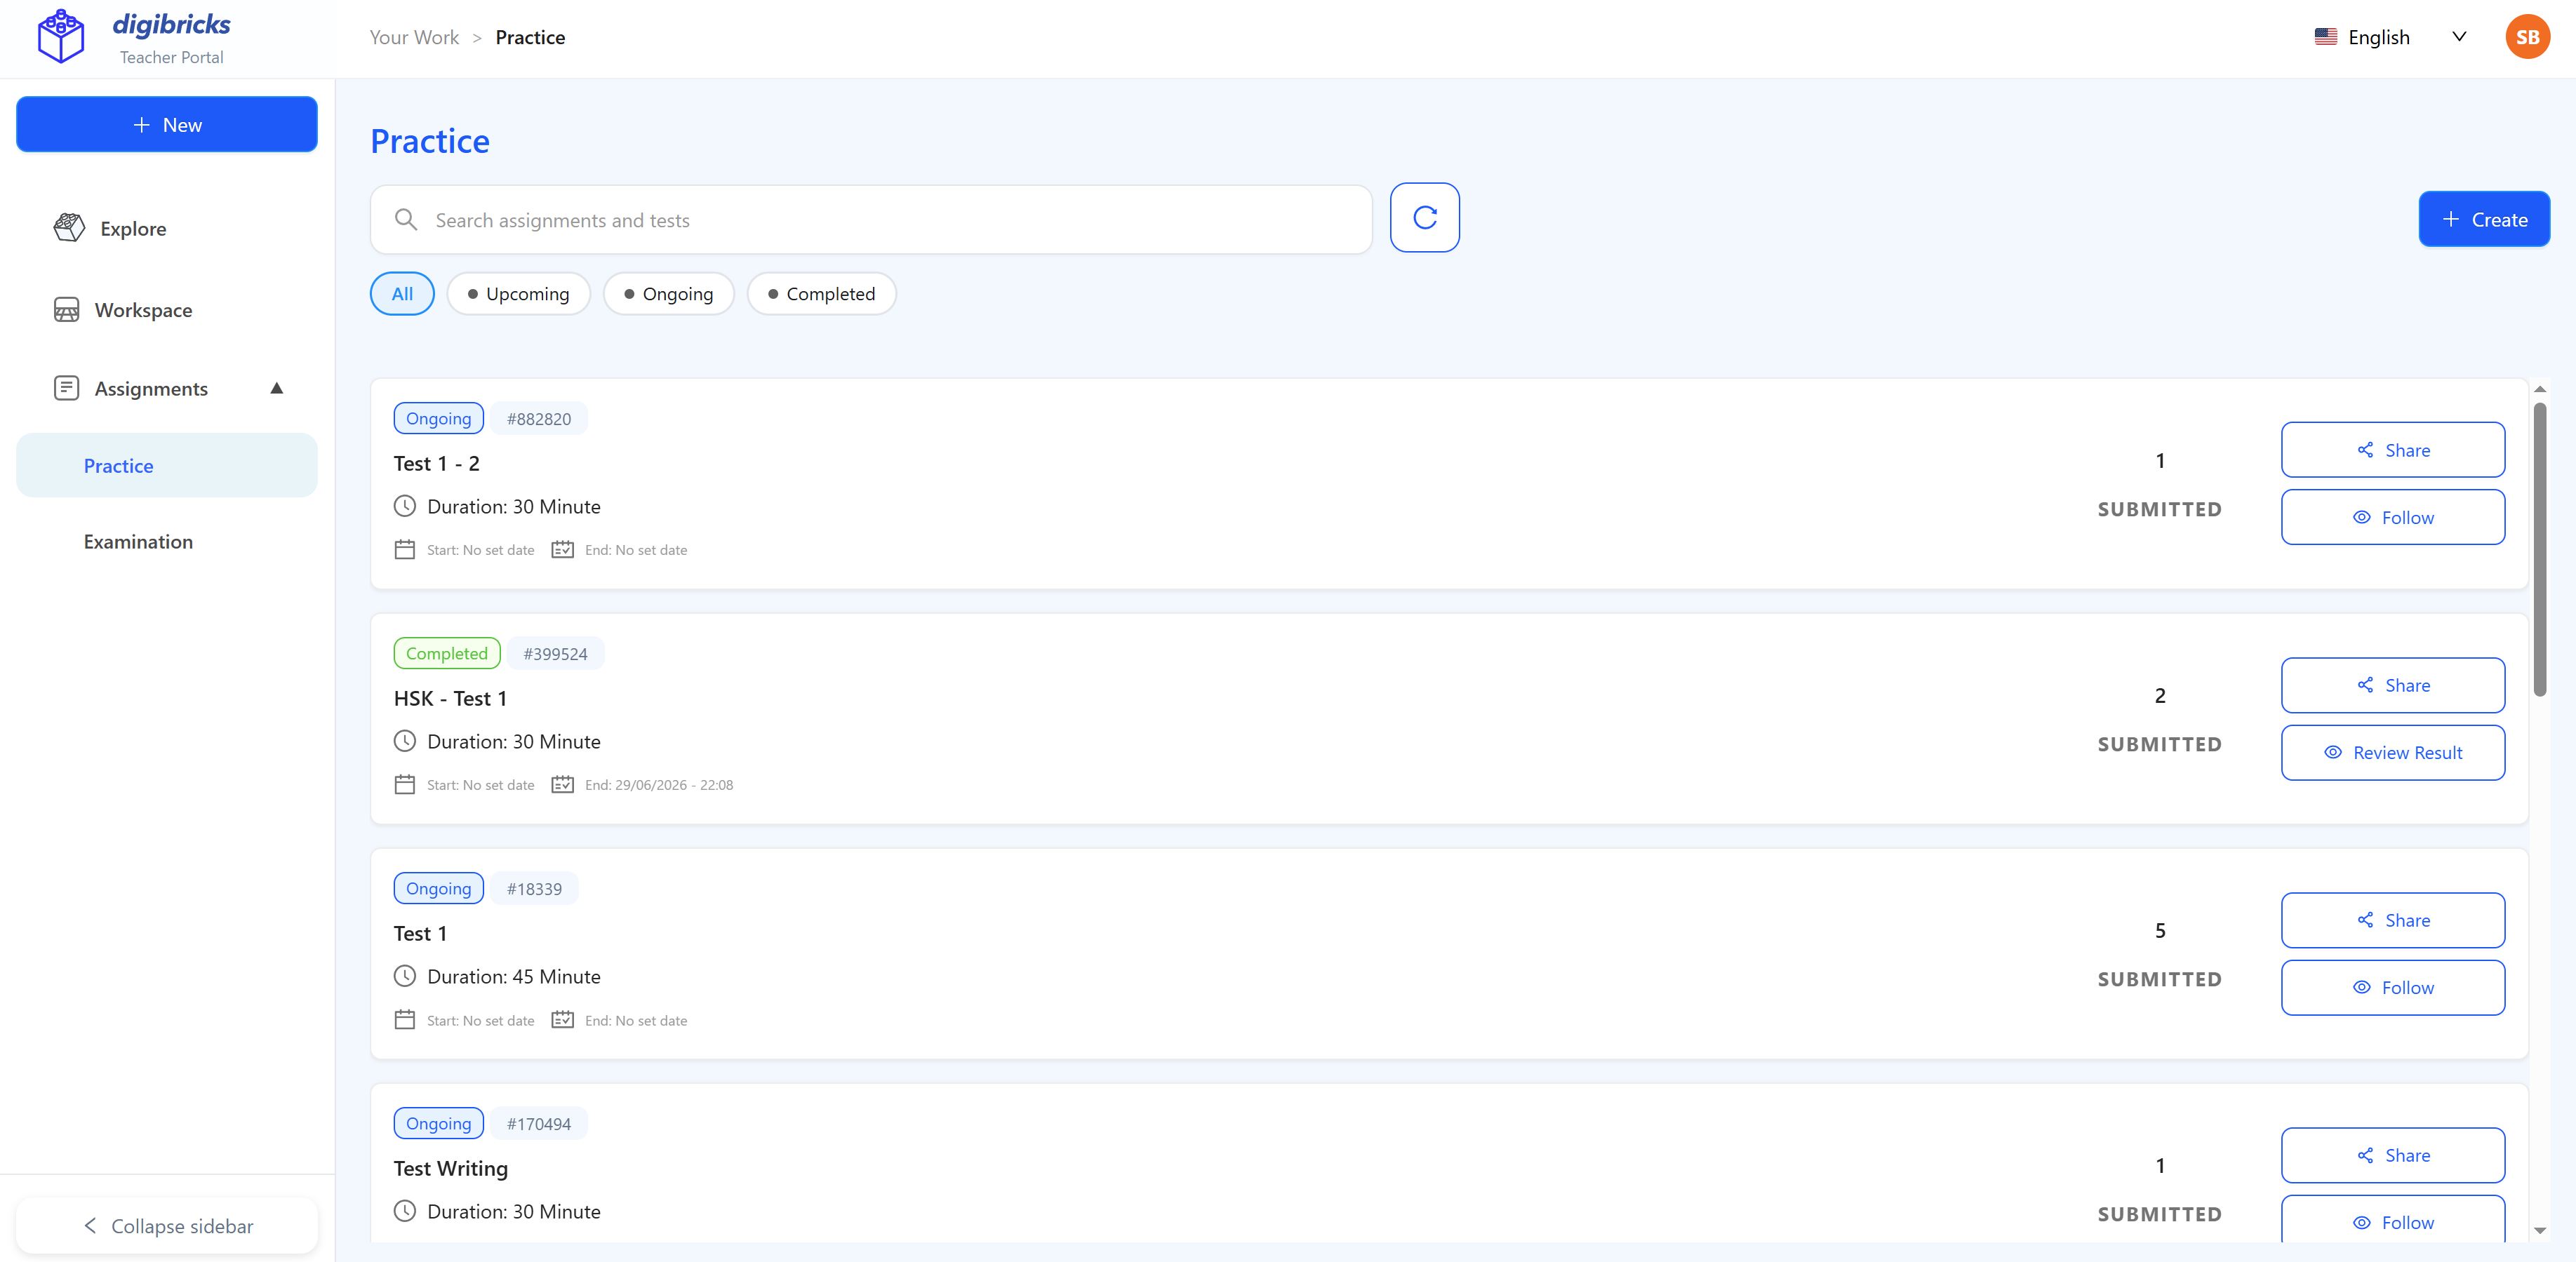The width and height of the screenshot is (2576, 1262).
Task: Filter by Upcoming assignments
Action: pos(518,294)
